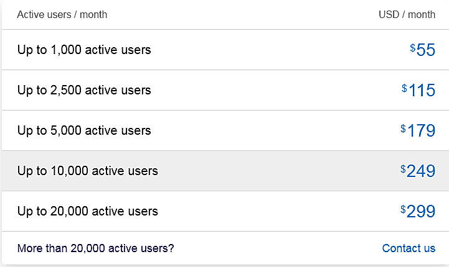Click the 'USD / month' column header
449x267 pixels.
pyautogui.click(x=407, y=14)
